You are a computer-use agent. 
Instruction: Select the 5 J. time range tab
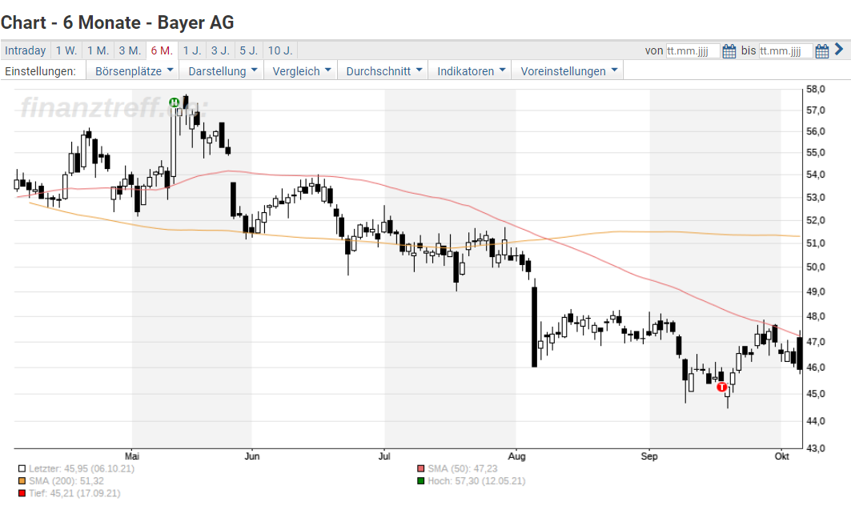coord(249,50)
